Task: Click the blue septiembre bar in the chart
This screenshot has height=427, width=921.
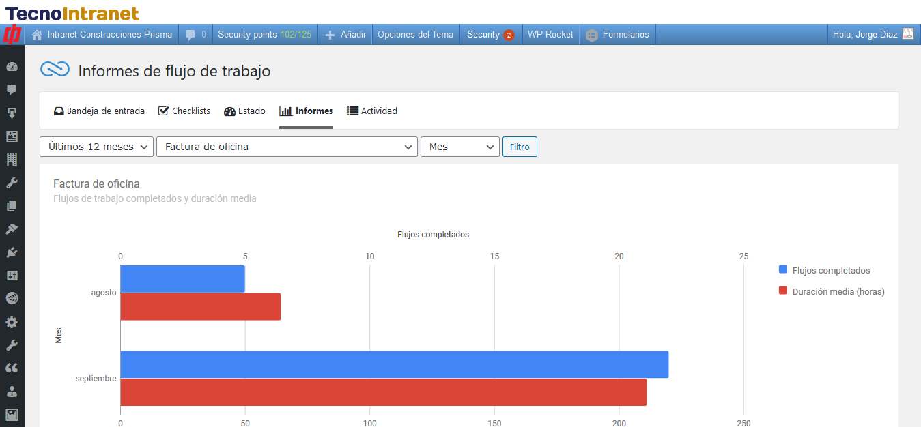Action: point(394,364)
